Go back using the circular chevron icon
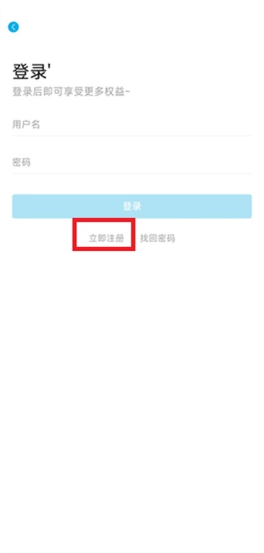The height and width of the screenshot is (553, 264). (x=13, y=27)
